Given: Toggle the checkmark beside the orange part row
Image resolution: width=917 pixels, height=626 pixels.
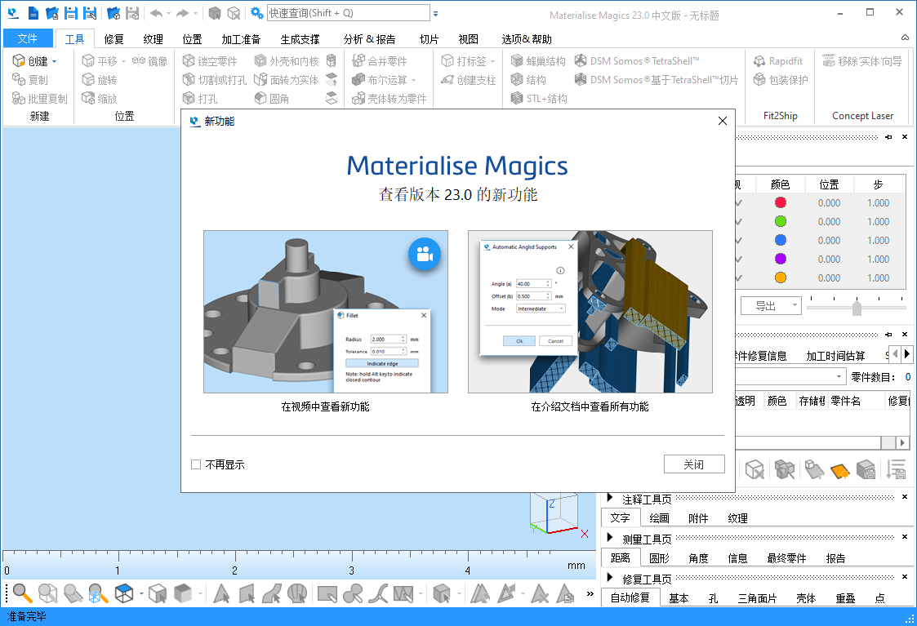Looking at the screenshot, I should click(x=737, y=278).
